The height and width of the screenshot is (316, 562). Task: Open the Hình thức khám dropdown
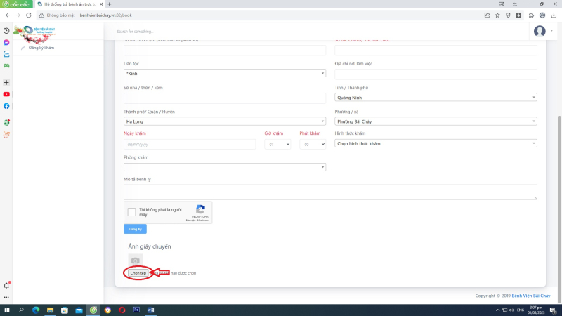(436, 143)
